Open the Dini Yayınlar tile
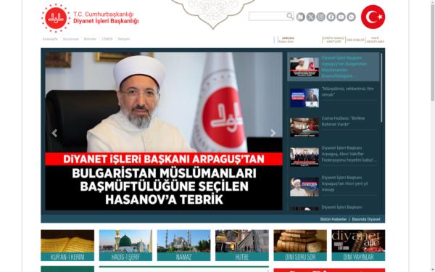Viewport: 435px width, 272px height. coord(358,245)
